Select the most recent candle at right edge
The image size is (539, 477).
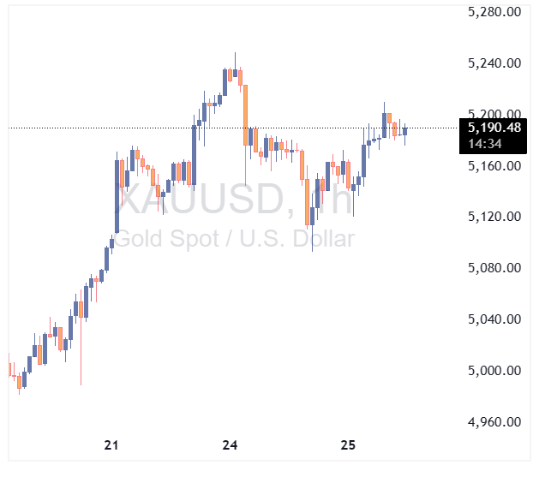click(405, 131)
